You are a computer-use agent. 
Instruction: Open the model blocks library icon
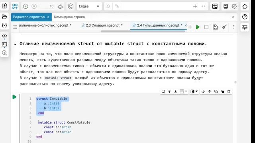[x=15, y=6]
